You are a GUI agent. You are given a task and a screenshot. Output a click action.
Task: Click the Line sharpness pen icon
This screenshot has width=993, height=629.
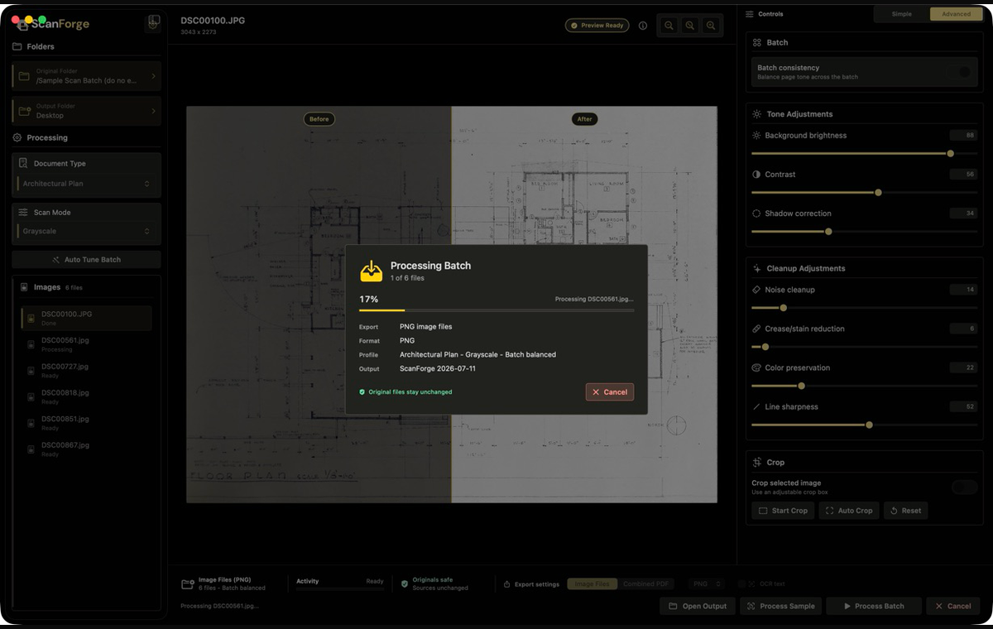click(756, 406)
